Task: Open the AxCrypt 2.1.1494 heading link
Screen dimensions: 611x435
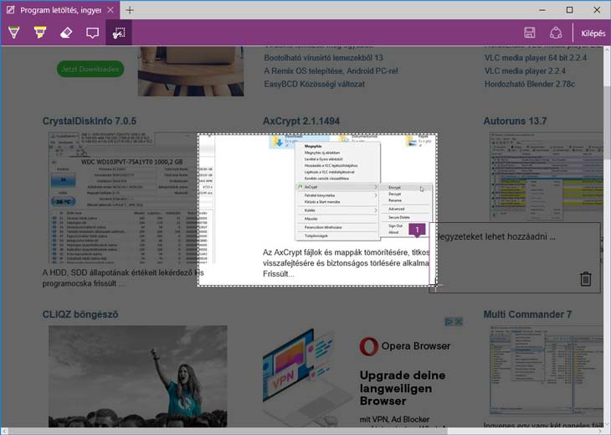Action: (x=301, y=121)
